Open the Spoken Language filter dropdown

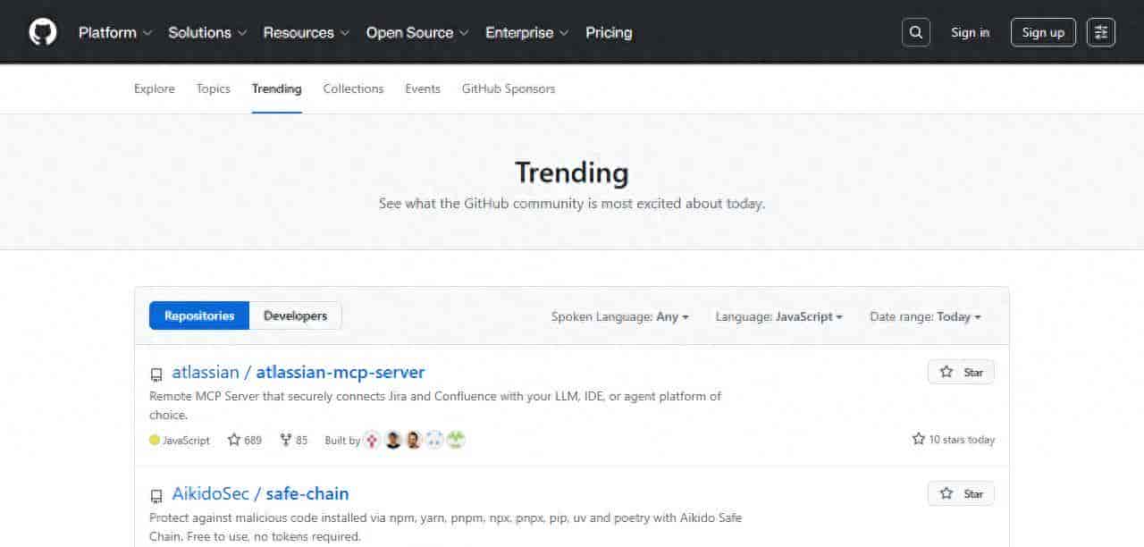[620, 316]
